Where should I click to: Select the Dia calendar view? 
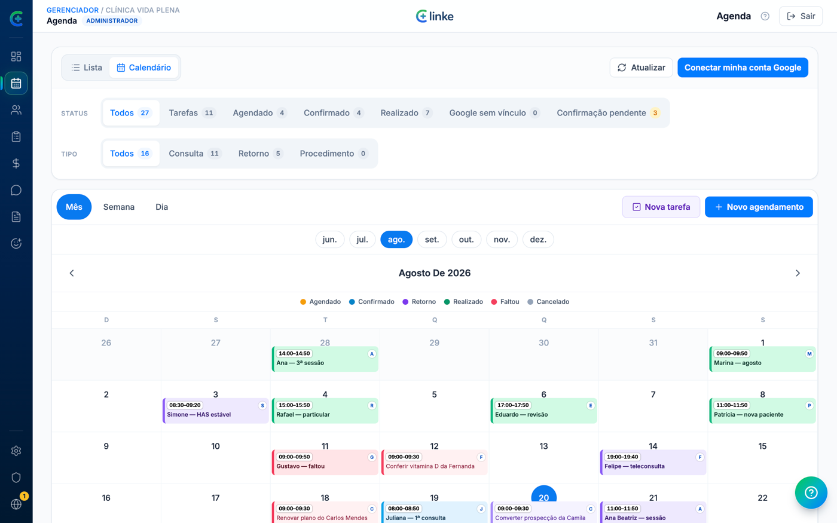[161, 207]
